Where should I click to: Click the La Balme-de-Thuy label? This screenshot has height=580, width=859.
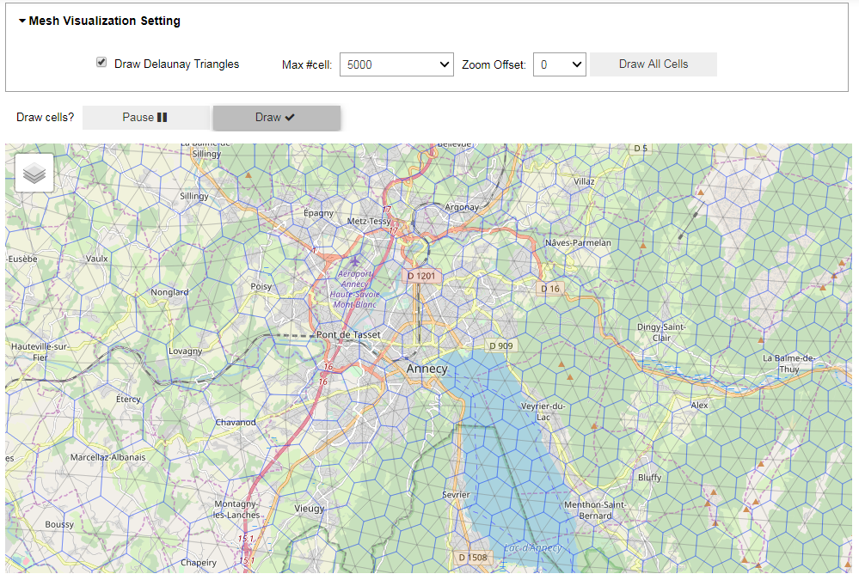[x=788, y=363]
